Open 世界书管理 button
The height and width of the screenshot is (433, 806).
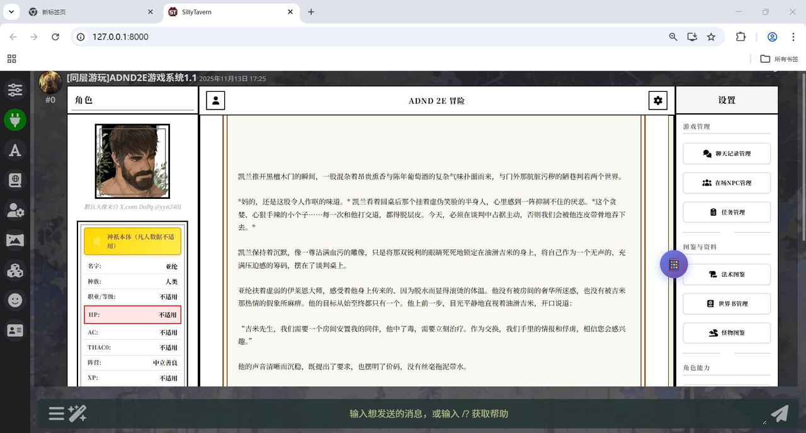(727, 303)
